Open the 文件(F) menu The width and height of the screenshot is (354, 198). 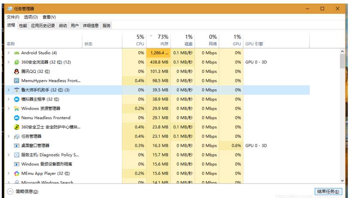click(x=13, y=17)
